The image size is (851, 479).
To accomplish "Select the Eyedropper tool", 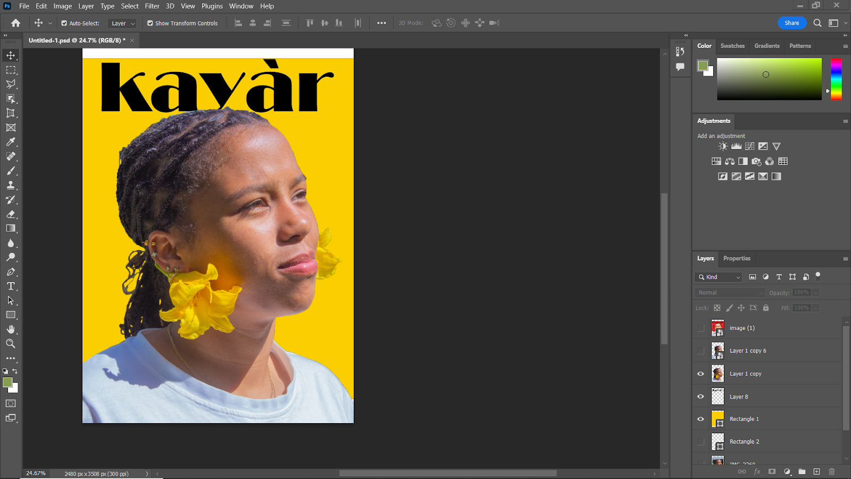I will click(x=11, y=142).
